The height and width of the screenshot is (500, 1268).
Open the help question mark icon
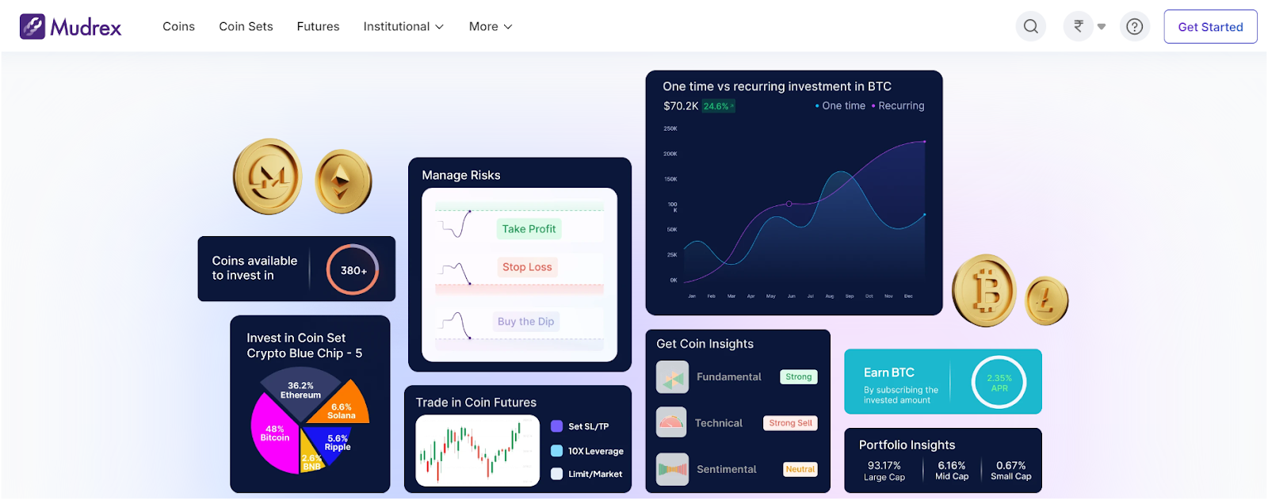(1135, 26)
